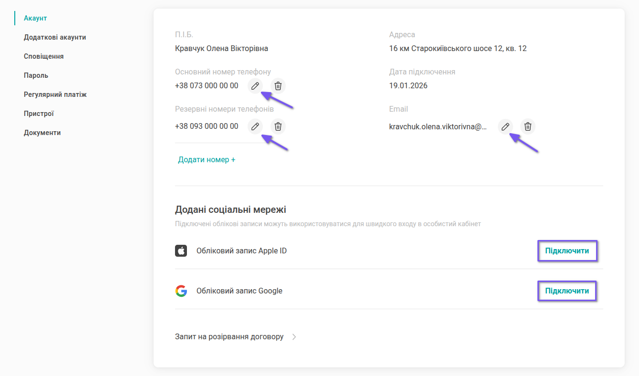This screenshot has height=376, width=639.
Task: Go to Додаткові акаунти in sidebar
Action: 55,37
